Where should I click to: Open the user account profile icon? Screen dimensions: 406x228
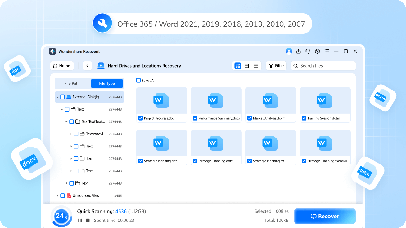tap(289, 51)
